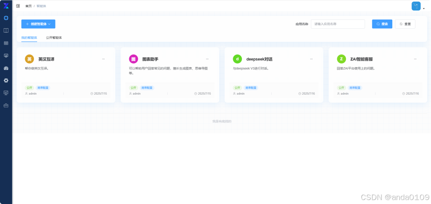
Task: Switch to the 公开智能体 tab
Action: 54,38
